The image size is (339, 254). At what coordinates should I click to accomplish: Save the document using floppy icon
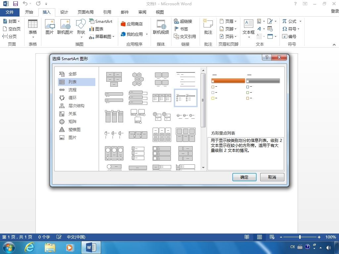(x=15, y=4)
